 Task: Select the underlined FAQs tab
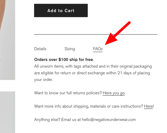pyautogui.click(x=98, y=49)
